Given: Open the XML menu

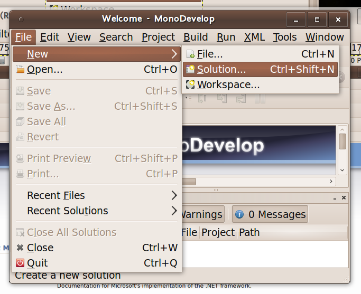Looking at the screenshot, I should pos(254,37).
